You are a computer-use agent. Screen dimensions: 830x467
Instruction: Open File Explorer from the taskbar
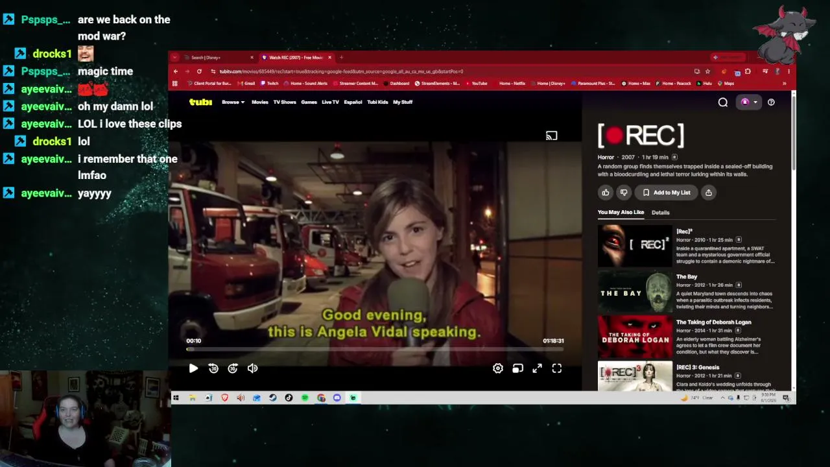(193, 398)
